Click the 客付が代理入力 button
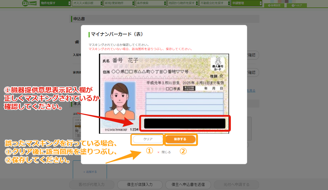This screenshot has width=328, height=190. pyautogui.click(x=92, y=185)
